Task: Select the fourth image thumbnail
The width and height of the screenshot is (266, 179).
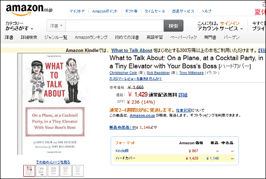Action: (66, 171)
